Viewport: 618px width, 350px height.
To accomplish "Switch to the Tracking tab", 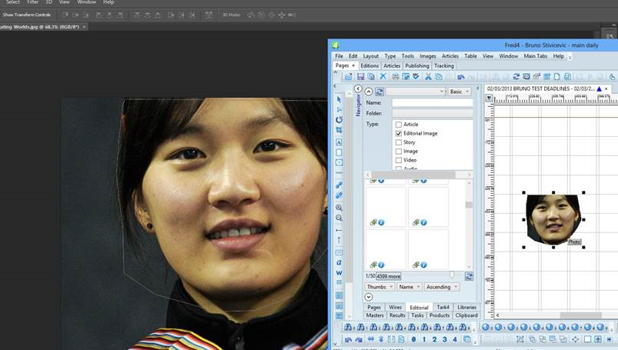I will (444, 66).
